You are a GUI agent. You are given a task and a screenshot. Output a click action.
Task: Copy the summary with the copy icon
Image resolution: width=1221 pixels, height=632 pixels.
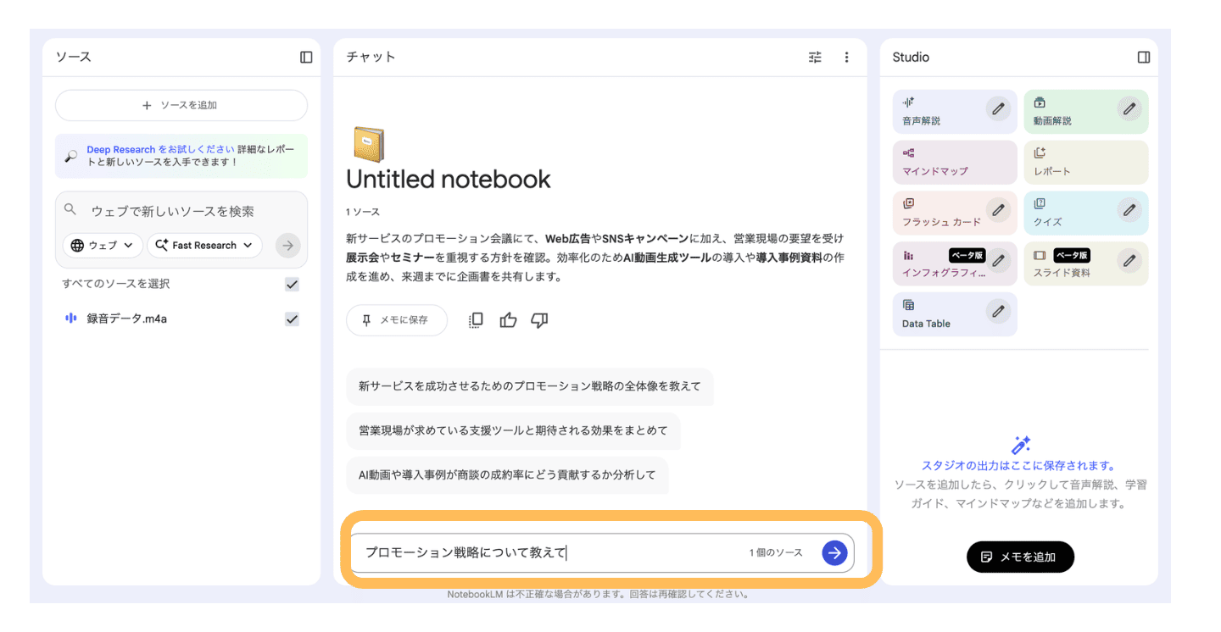(476, 320)
